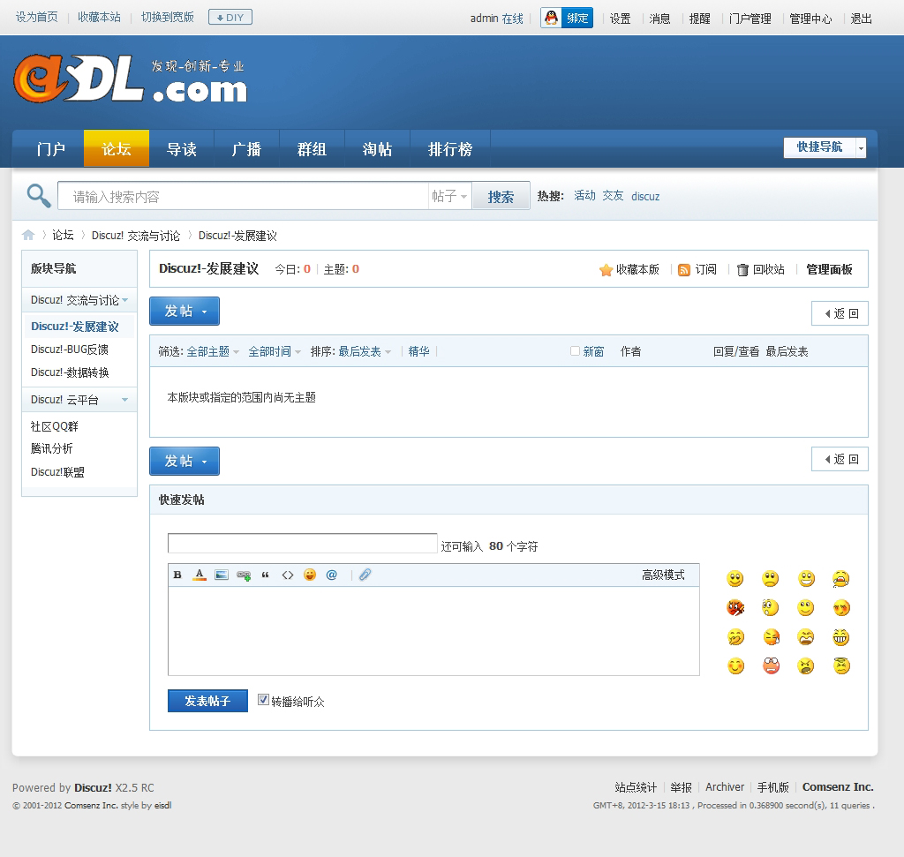Click the recycle bin trash icon
This screenshot has width=904, height=857.
(742, 270)
